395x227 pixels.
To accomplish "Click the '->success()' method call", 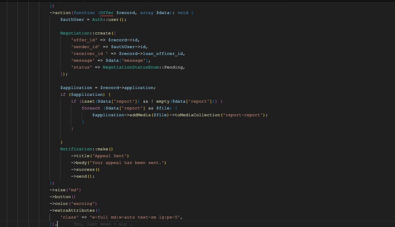I will (x=85, y=169).
